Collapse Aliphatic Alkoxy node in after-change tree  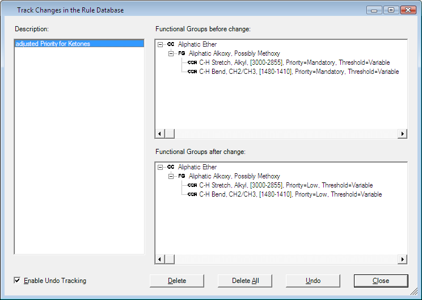click(x=172, y=176)
